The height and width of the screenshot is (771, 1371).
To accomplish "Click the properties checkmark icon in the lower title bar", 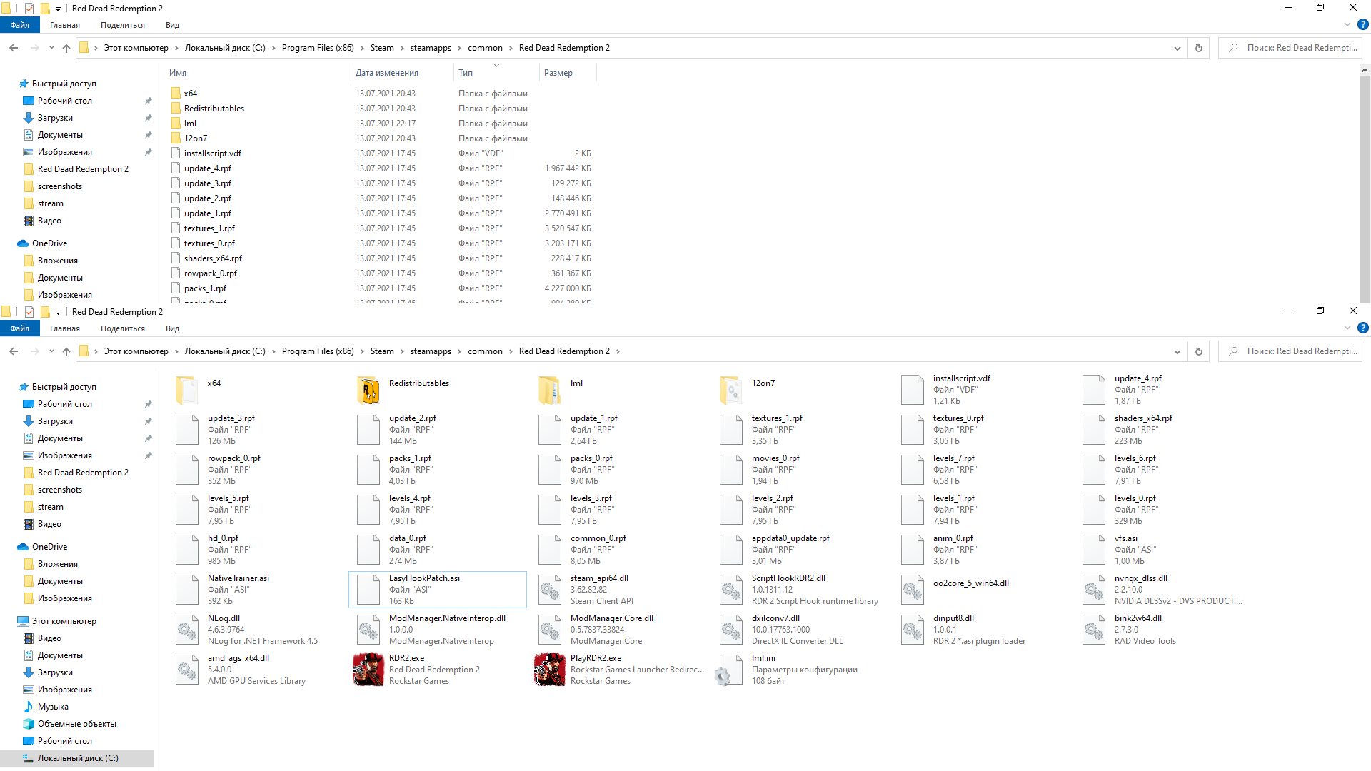I will 29,312.
